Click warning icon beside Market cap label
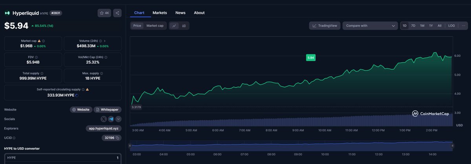Image resolution: width=471 pixels, height=164 pixels. coord(39,41)
